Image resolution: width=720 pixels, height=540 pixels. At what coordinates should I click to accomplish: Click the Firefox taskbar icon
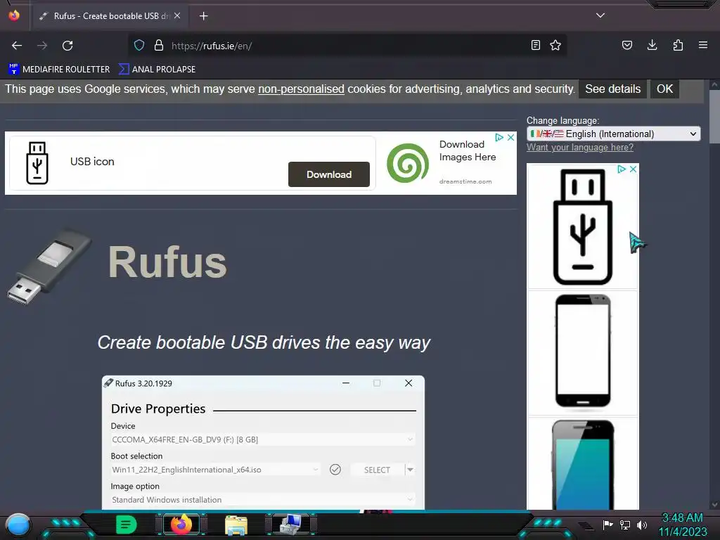[x=181, y=525]
